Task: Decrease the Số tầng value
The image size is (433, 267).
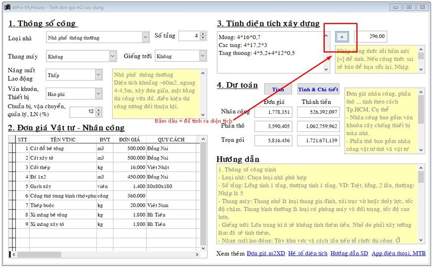Action: [x=203, y=39]
